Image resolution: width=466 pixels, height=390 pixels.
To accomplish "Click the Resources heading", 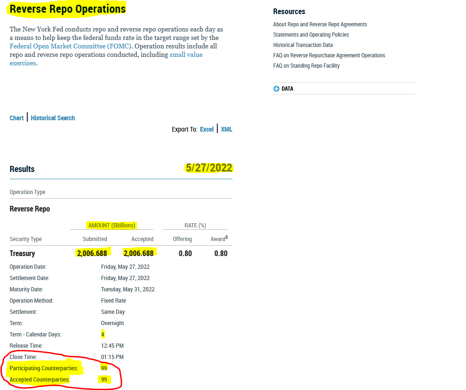I will tap(289, 12).
